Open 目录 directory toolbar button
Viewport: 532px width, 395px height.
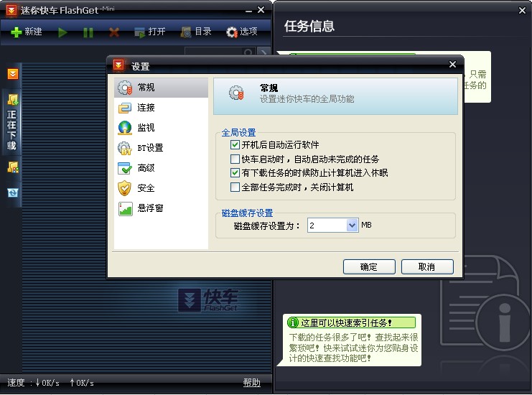[x=196, y=32]
